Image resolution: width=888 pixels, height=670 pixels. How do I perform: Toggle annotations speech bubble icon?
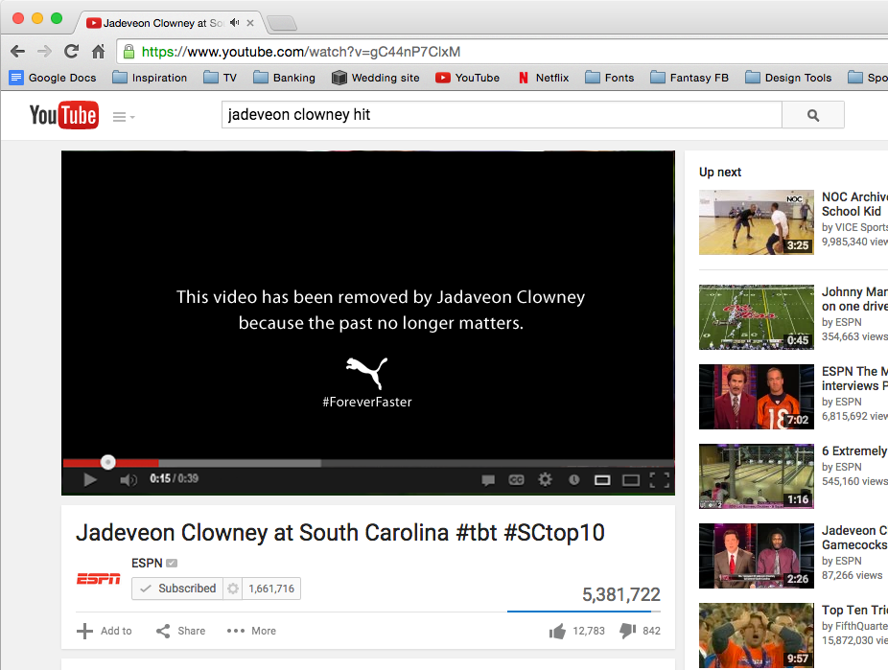pyautogui.click(x=488, y=480)
